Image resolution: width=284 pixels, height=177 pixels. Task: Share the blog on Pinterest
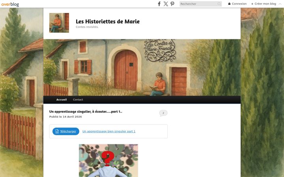(172, 4)
